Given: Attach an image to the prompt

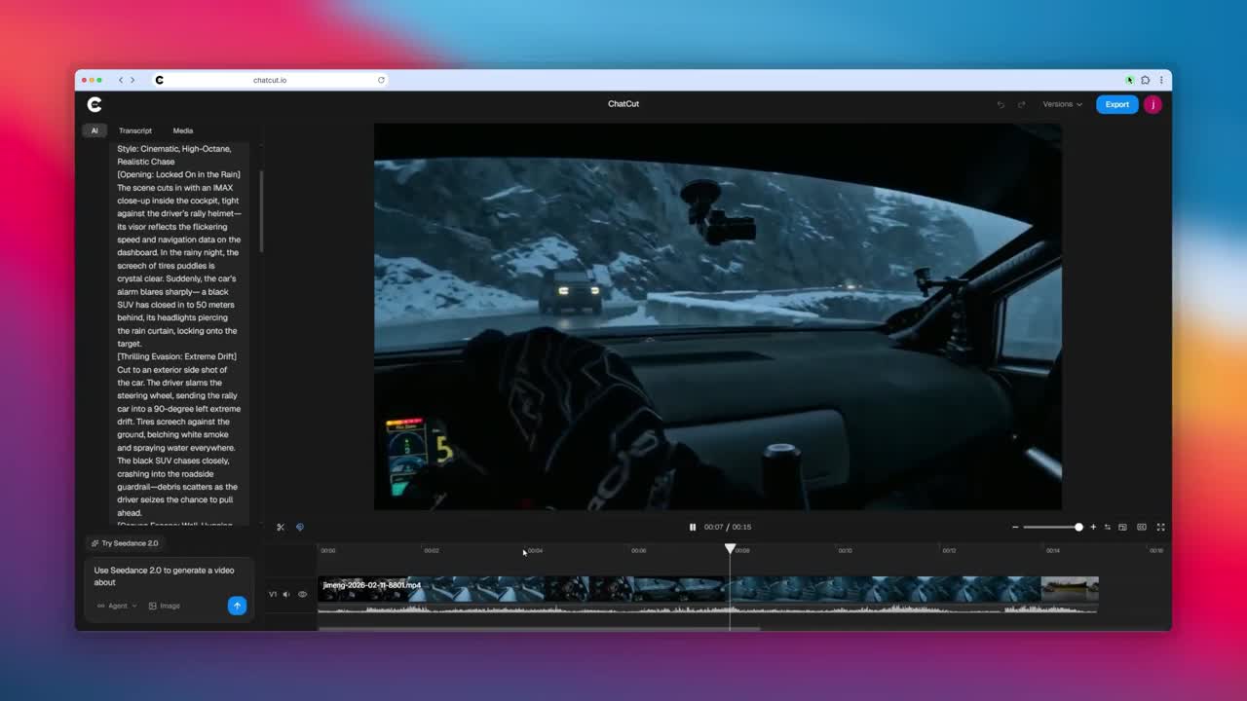Looking at the screenshot, I should 165,606.
